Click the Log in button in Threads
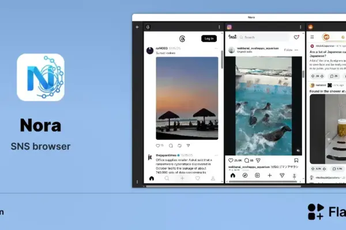The image size is (346, 230). [209, 39]
